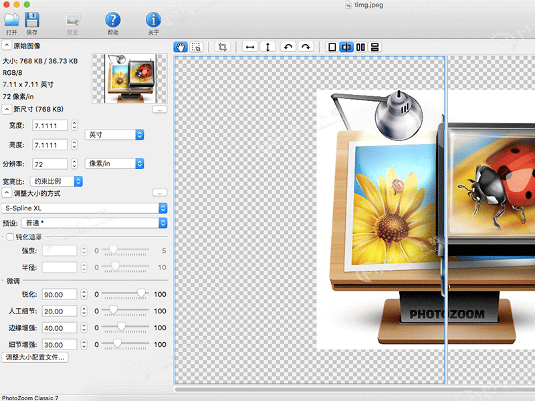The width and height of the screenshot is (535, 401).
Task: Click the 细节增强 slider handle
Action: (117, 343)
